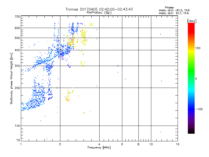
Task: Click the x-axis tick label '10'
Action: (x=151, y=144)
